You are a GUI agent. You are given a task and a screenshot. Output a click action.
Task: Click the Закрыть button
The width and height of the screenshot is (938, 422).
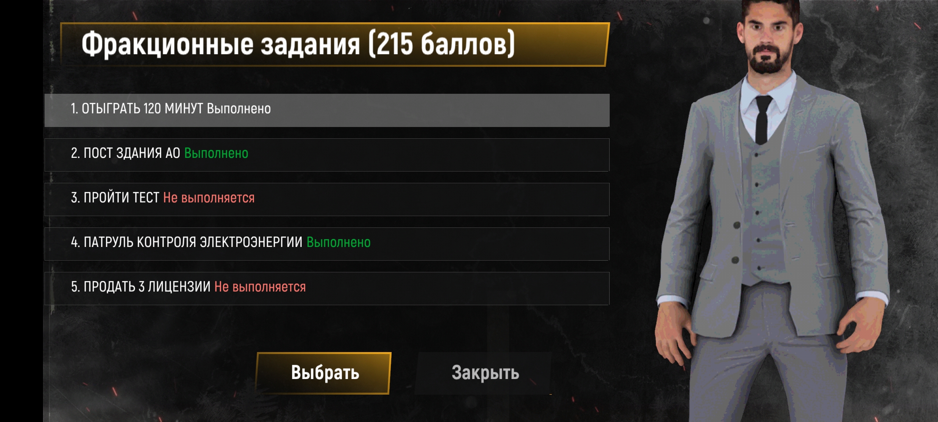[485, 373]
